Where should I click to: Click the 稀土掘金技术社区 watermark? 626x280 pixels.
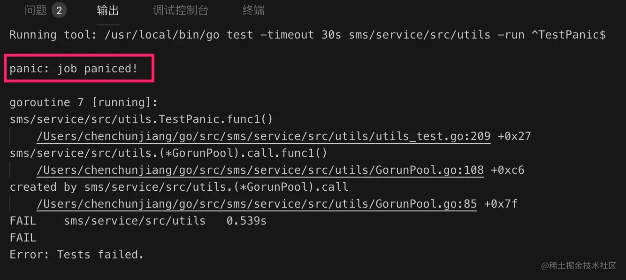tap(579, 266)
